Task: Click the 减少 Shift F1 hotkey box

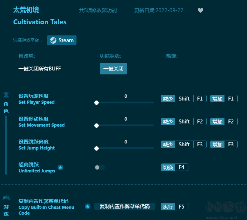Action: tap(183, 99)
